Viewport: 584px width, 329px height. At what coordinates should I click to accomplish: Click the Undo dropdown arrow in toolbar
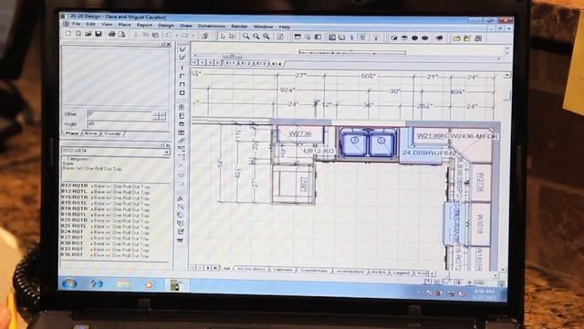click(x=176, y=36)
